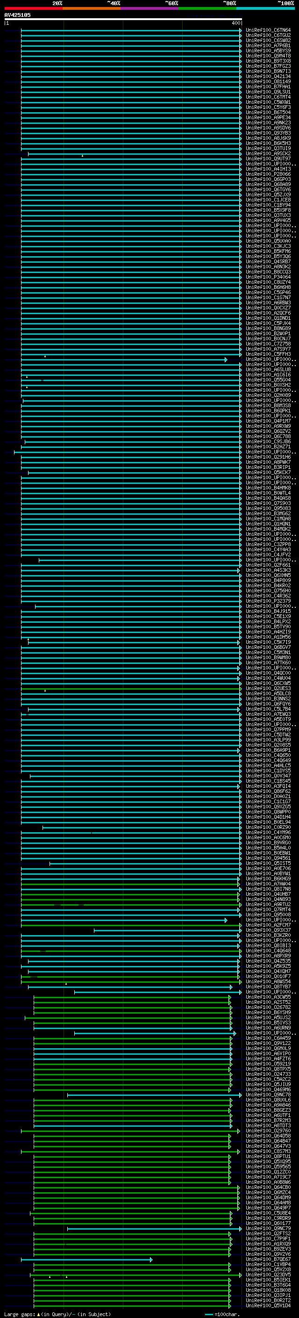
Task: Choose the UniRef100_B6YSH9 label
Action: coord(268,1012)
